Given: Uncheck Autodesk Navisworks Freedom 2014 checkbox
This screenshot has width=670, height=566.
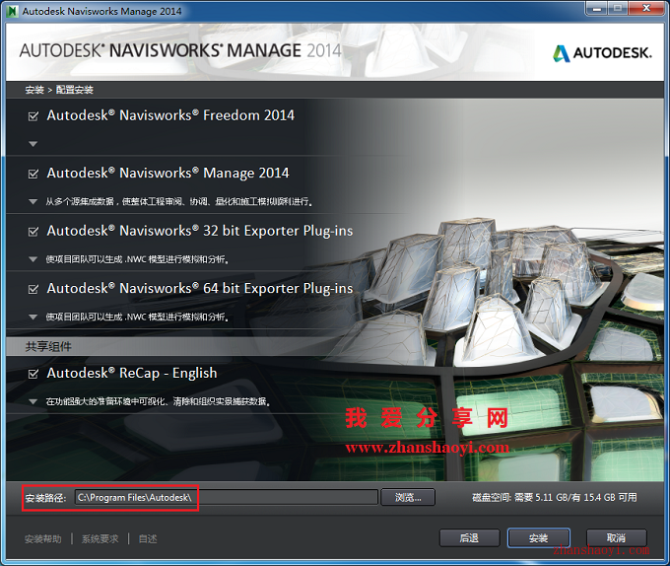Looking at the screenshot, I should (x=33, y=116).
